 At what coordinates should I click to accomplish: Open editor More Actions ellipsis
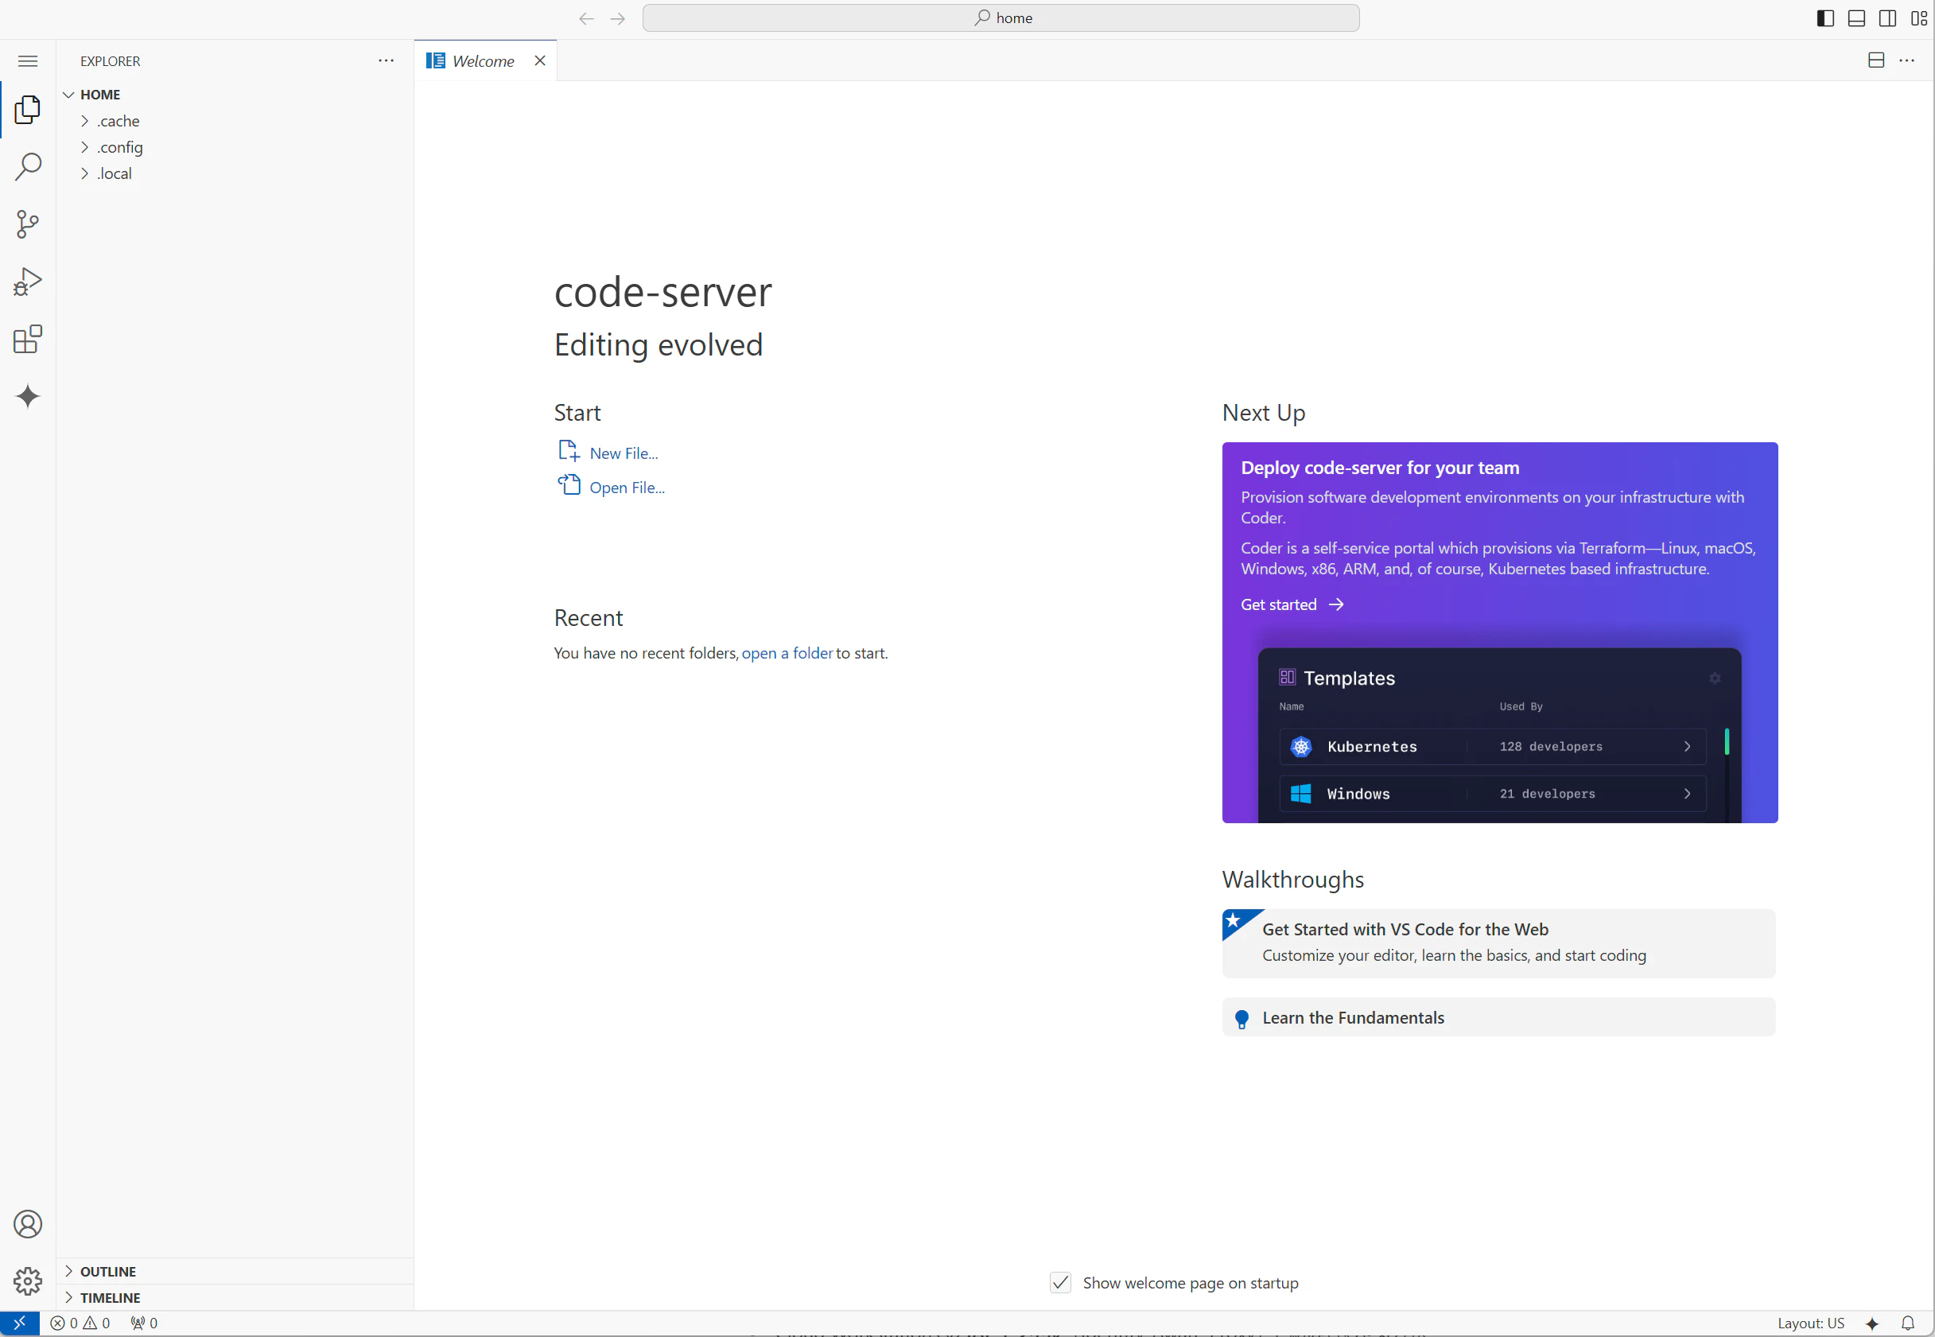[1906, 60]
